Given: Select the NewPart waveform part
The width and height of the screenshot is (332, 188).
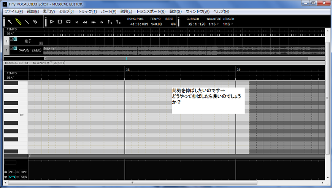Looking at the screenshot, I should click(x=184, y=51).
